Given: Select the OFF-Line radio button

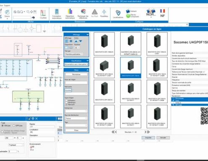Looking at the screenshot, I should tap(14, 126).
